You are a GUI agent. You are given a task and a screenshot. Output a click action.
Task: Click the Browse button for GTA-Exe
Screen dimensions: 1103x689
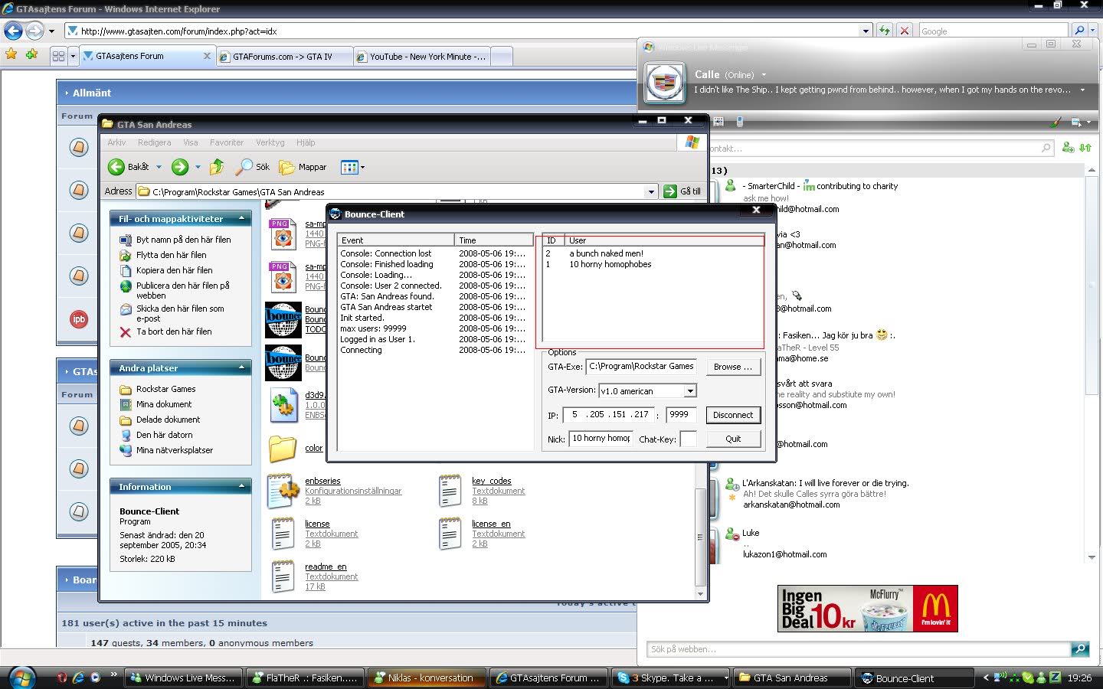pos(732,367)
